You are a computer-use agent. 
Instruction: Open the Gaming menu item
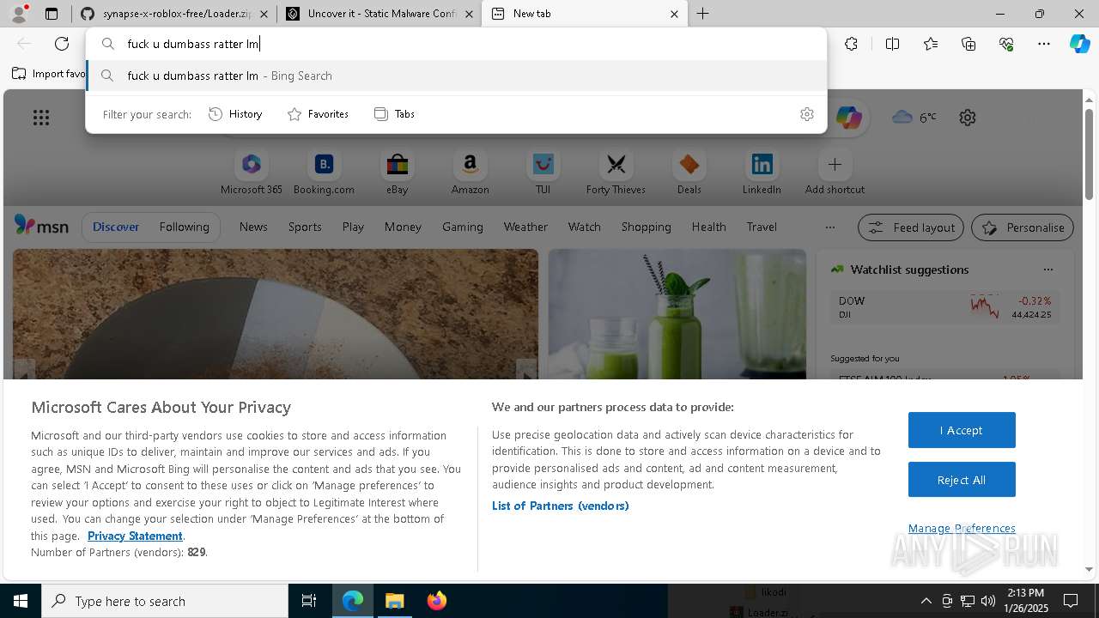pos(463,227)
